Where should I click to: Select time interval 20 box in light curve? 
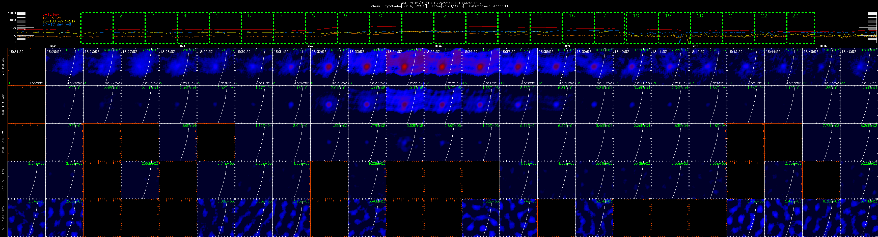tap(706, 28)
